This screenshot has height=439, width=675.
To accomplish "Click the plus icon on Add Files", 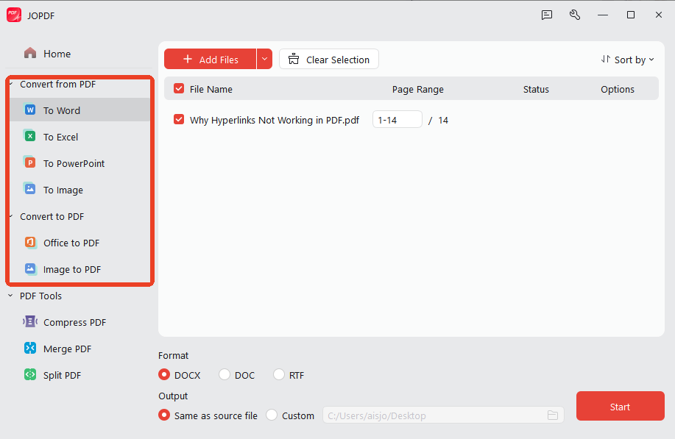I will click(188, 59).
